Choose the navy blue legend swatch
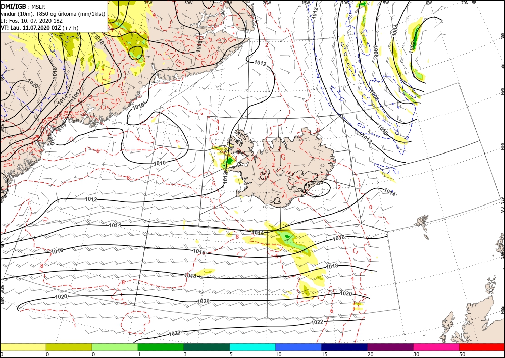505x358 pixels. coord(344,347)
